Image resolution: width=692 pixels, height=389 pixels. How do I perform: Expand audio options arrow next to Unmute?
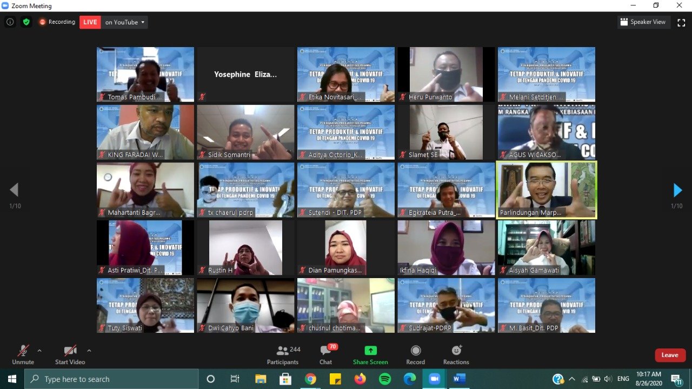[x=39, y=351]
